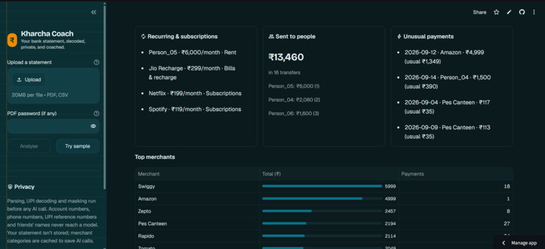
Task: Click the Pes Canteen payments count 27
Action: (x=506, y=223)
